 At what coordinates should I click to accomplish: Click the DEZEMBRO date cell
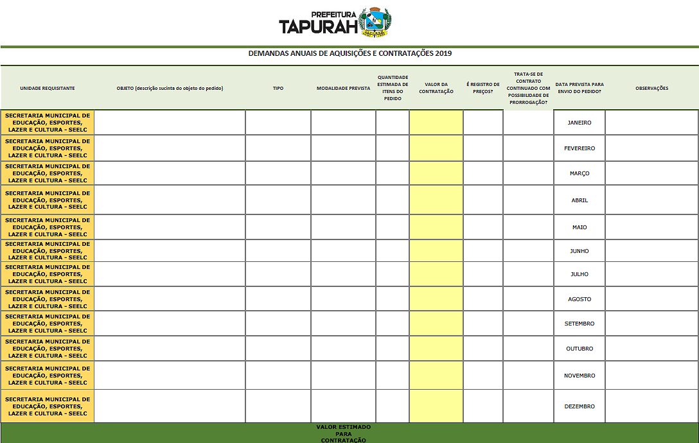(x=579, y=406)
